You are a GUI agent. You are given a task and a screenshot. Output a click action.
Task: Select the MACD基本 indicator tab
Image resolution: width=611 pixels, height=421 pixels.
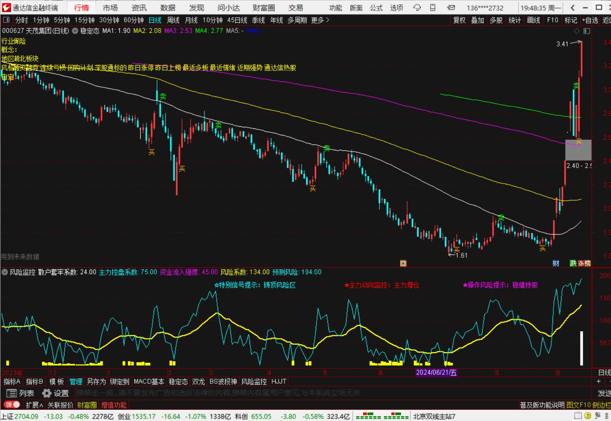[149, 381]
